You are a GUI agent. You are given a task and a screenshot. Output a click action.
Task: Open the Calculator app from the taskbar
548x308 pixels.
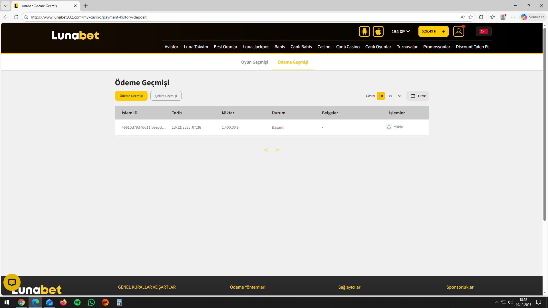pyautogui.click(x=119, y=302)
